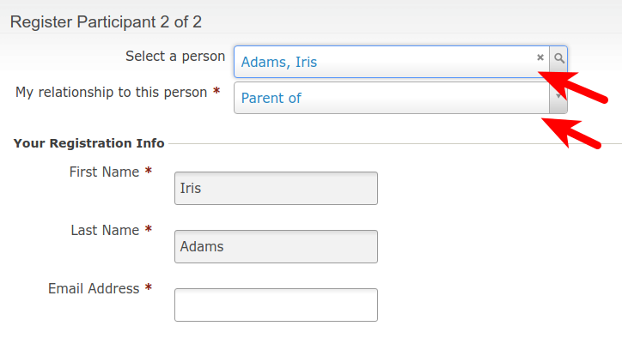622x344 pixels.
Task: Select the required asterisk beside Email Address
Action: tap(149, 287)
